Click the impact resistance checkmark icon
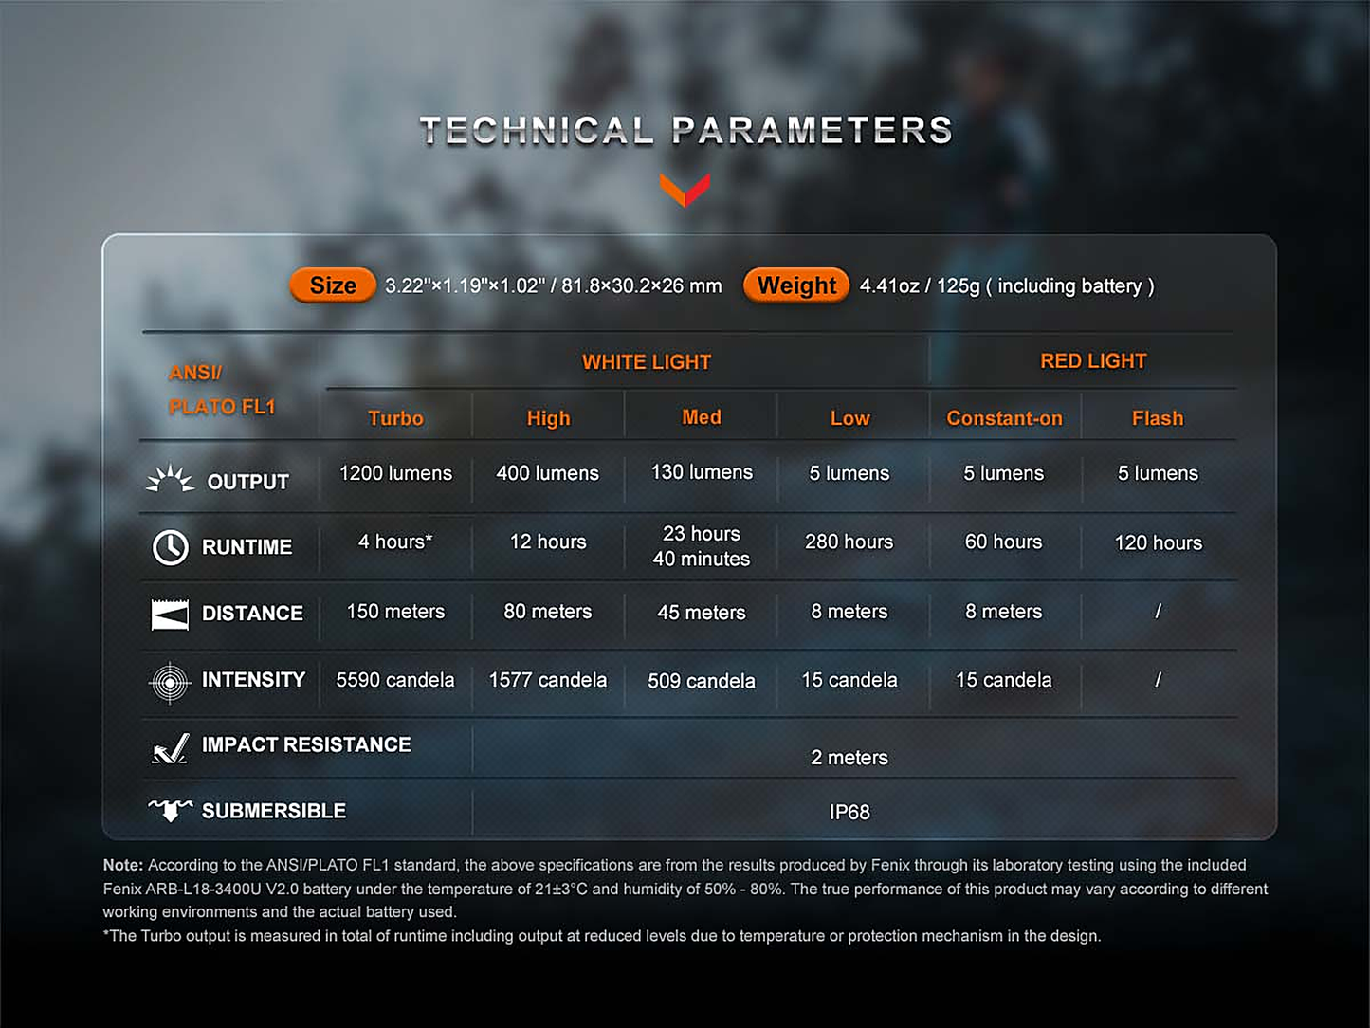This screenshot has height=1028, width=1370. [170, 749]
